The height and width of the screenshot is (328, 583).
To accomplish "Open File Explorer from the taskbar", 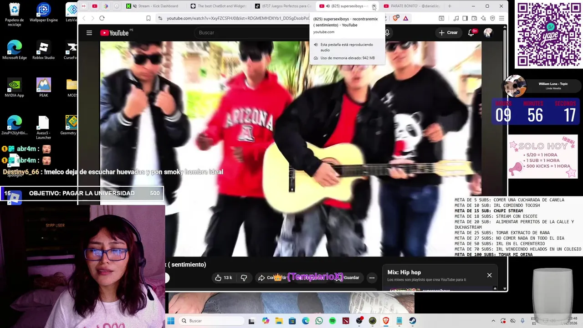I will 279,321.
